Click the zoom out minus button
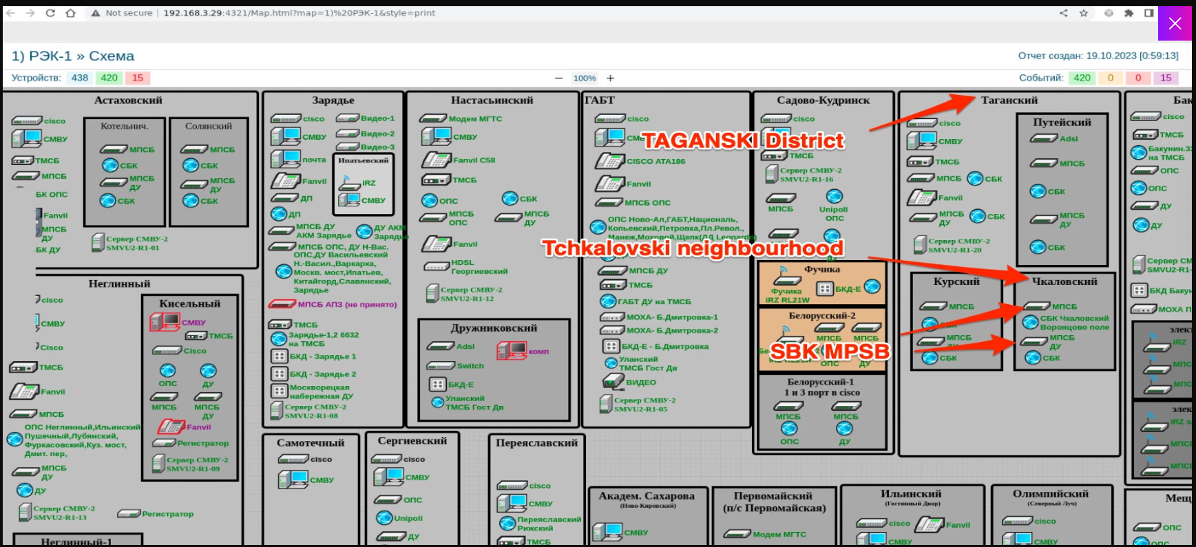The width and height of the screenshot is (1196, 547). pyautogui.click(x=558, y=78)
